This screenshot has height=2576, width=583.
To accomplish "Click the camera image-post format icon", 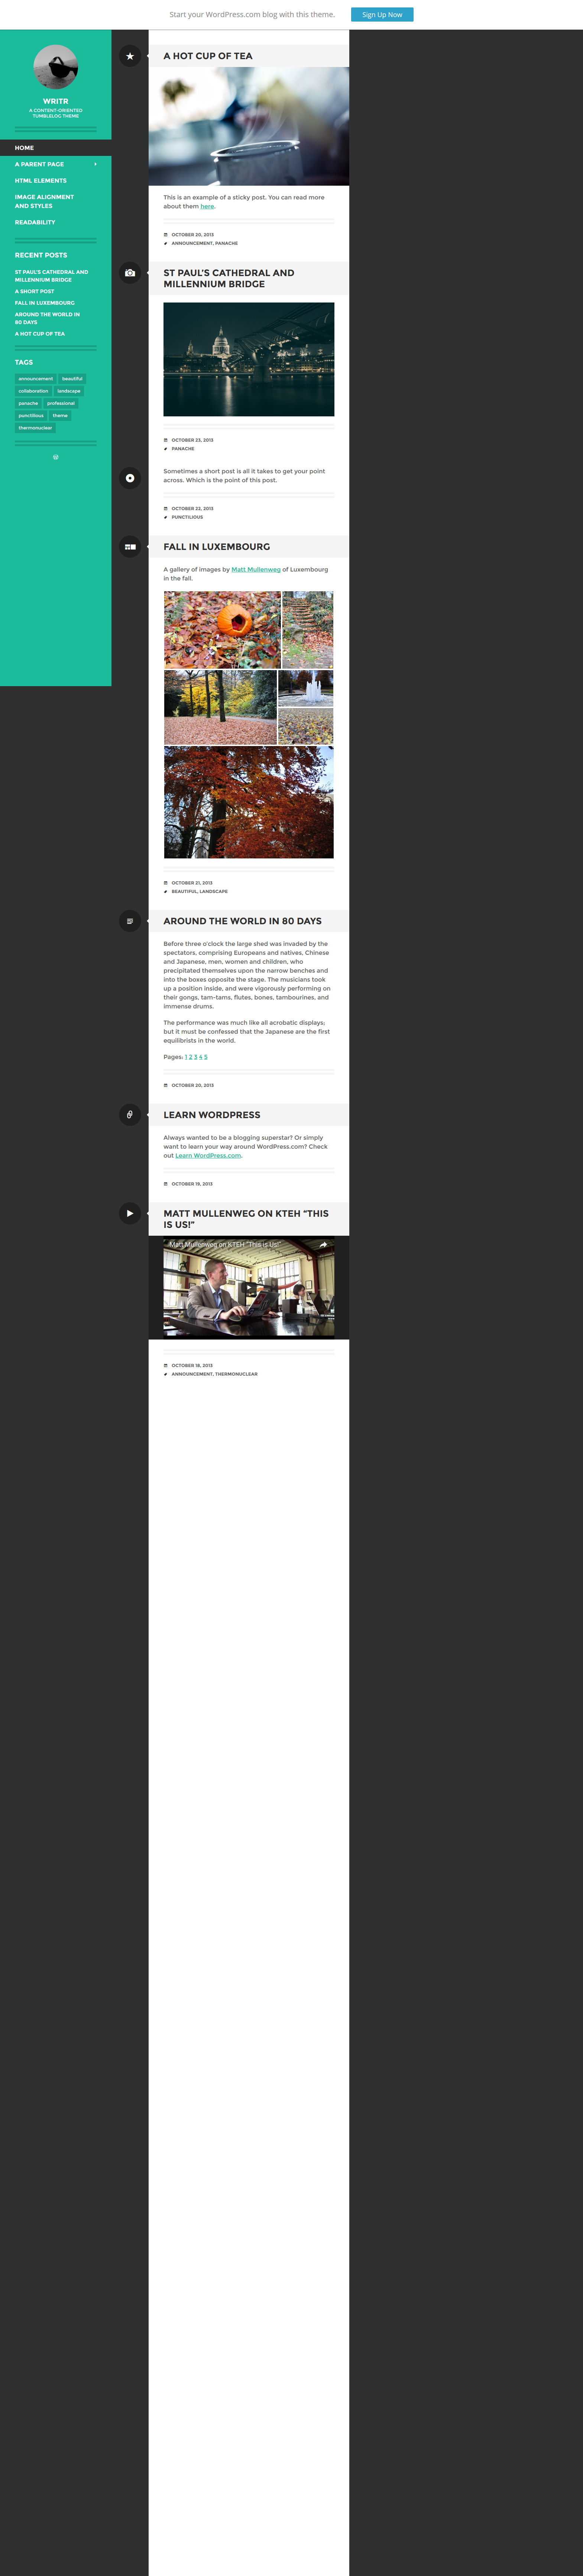I will 130,273.
